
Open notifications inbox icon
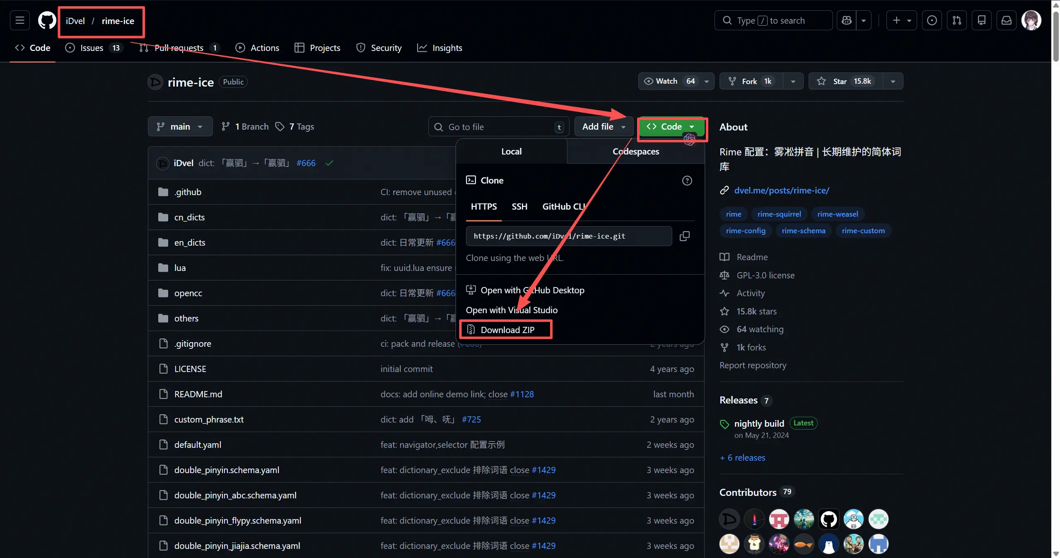tap(1007, 20)
